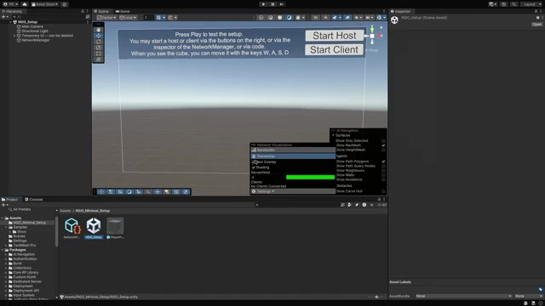
Task: Click the scene orientation gizmo center cube
Action: [x=372, y=36]
